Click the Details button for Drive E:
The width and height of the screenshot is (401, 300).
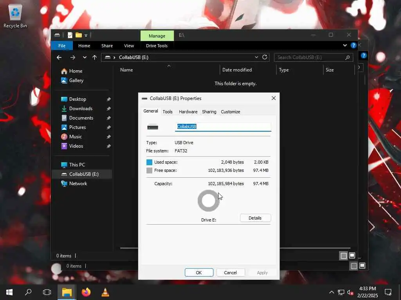click(255, 218)
